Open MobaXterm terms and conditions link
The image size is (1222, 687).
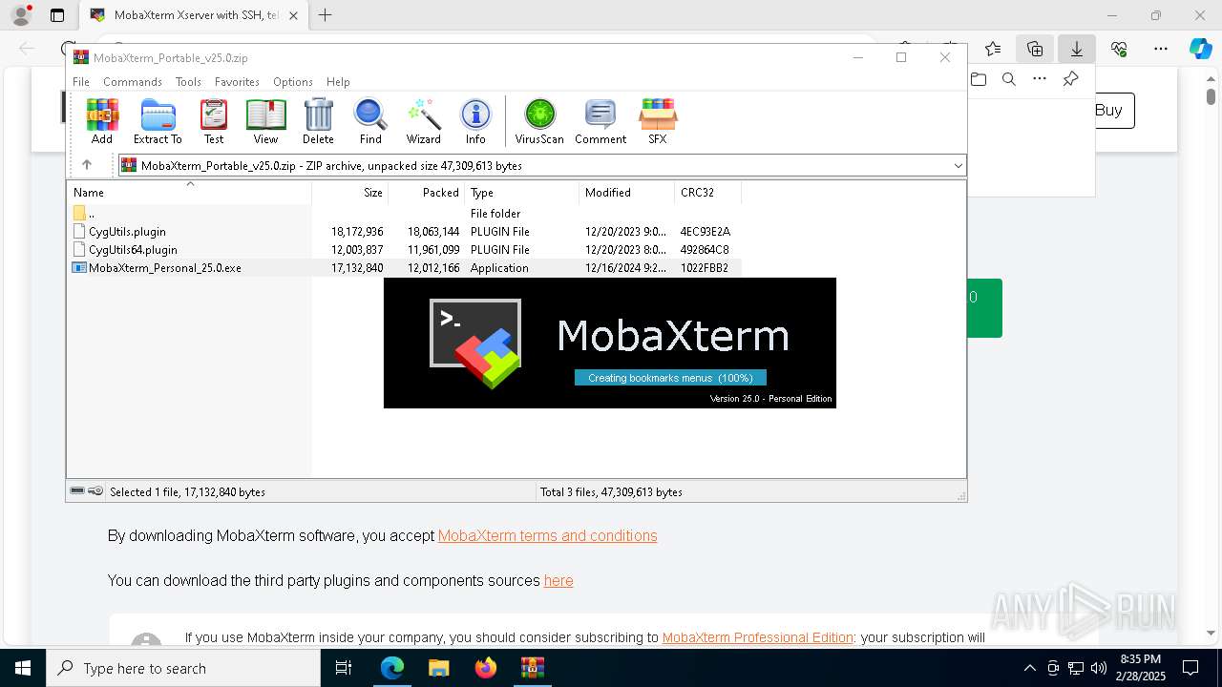[547, 536]
